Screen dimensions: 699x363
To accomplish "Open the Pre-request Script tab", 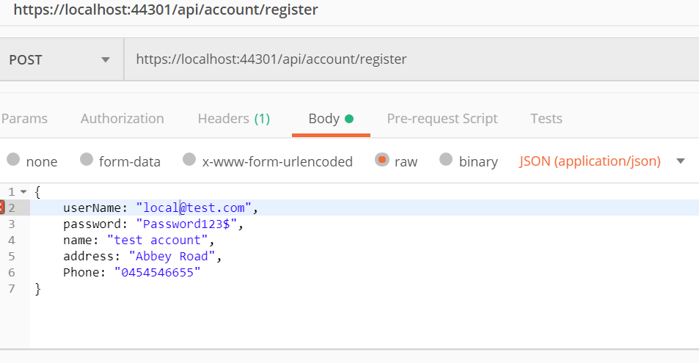I will pos(442,119).
